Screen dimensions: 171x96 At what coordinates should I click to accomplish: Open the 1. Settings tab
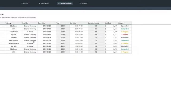click(x=25, y=3)
